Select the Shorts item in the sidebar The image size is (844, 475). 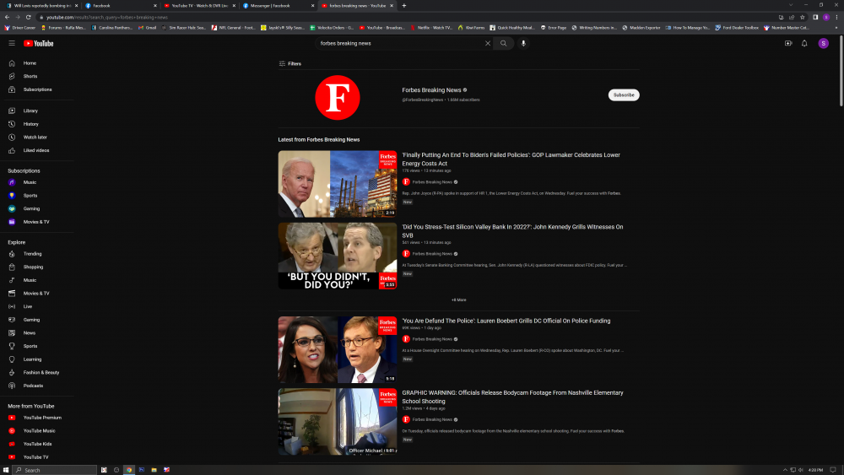click(30, 76)
